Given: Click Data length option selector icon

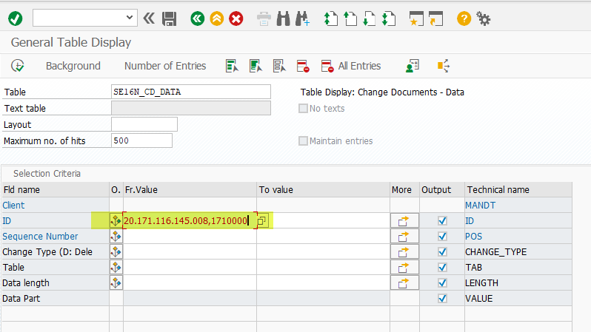Looking at the screenshot, I should coord(116,282).
